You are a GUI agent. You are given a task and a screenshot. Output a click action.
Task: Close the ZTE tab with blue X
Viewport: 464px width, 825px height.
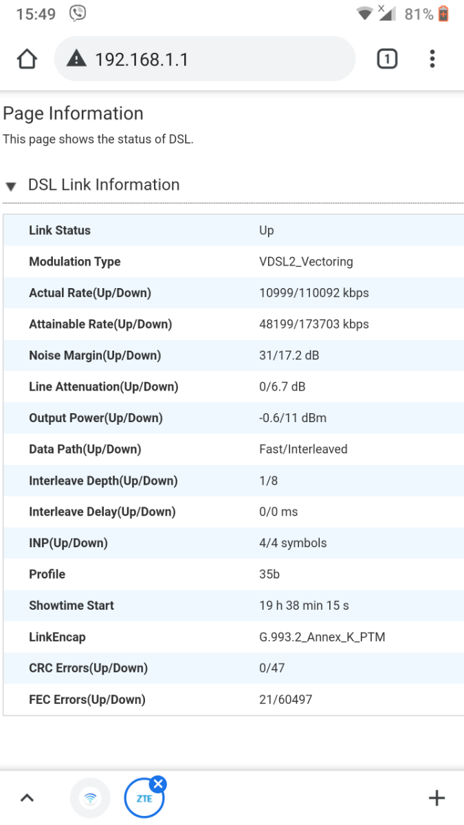[158, 784]
